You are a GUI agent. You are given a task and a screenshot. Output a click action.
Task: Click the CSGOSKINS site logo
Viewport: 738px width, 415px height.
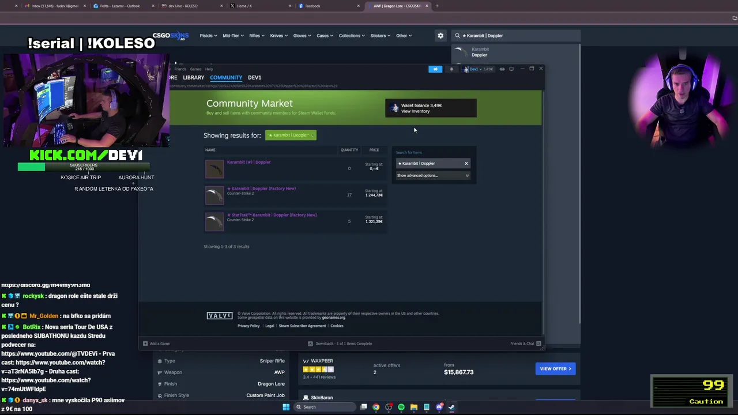171,36
